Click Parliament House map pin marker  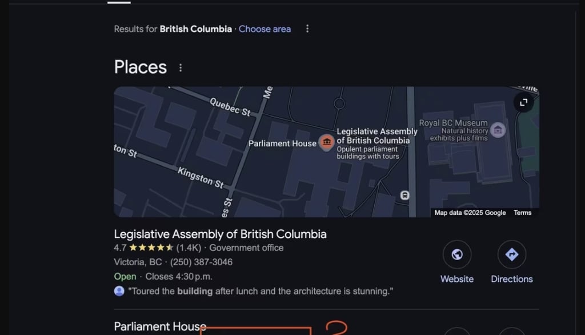click(326, 142)
